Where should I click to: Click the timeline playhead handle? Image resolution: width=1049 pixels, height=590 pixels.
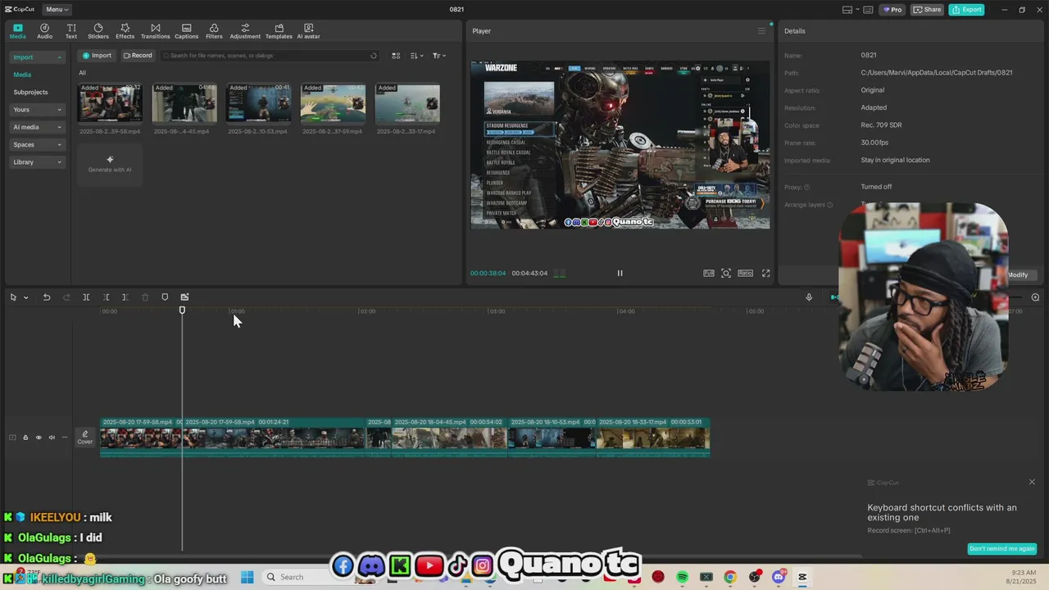pyautogui.click(x=182, y=310)
